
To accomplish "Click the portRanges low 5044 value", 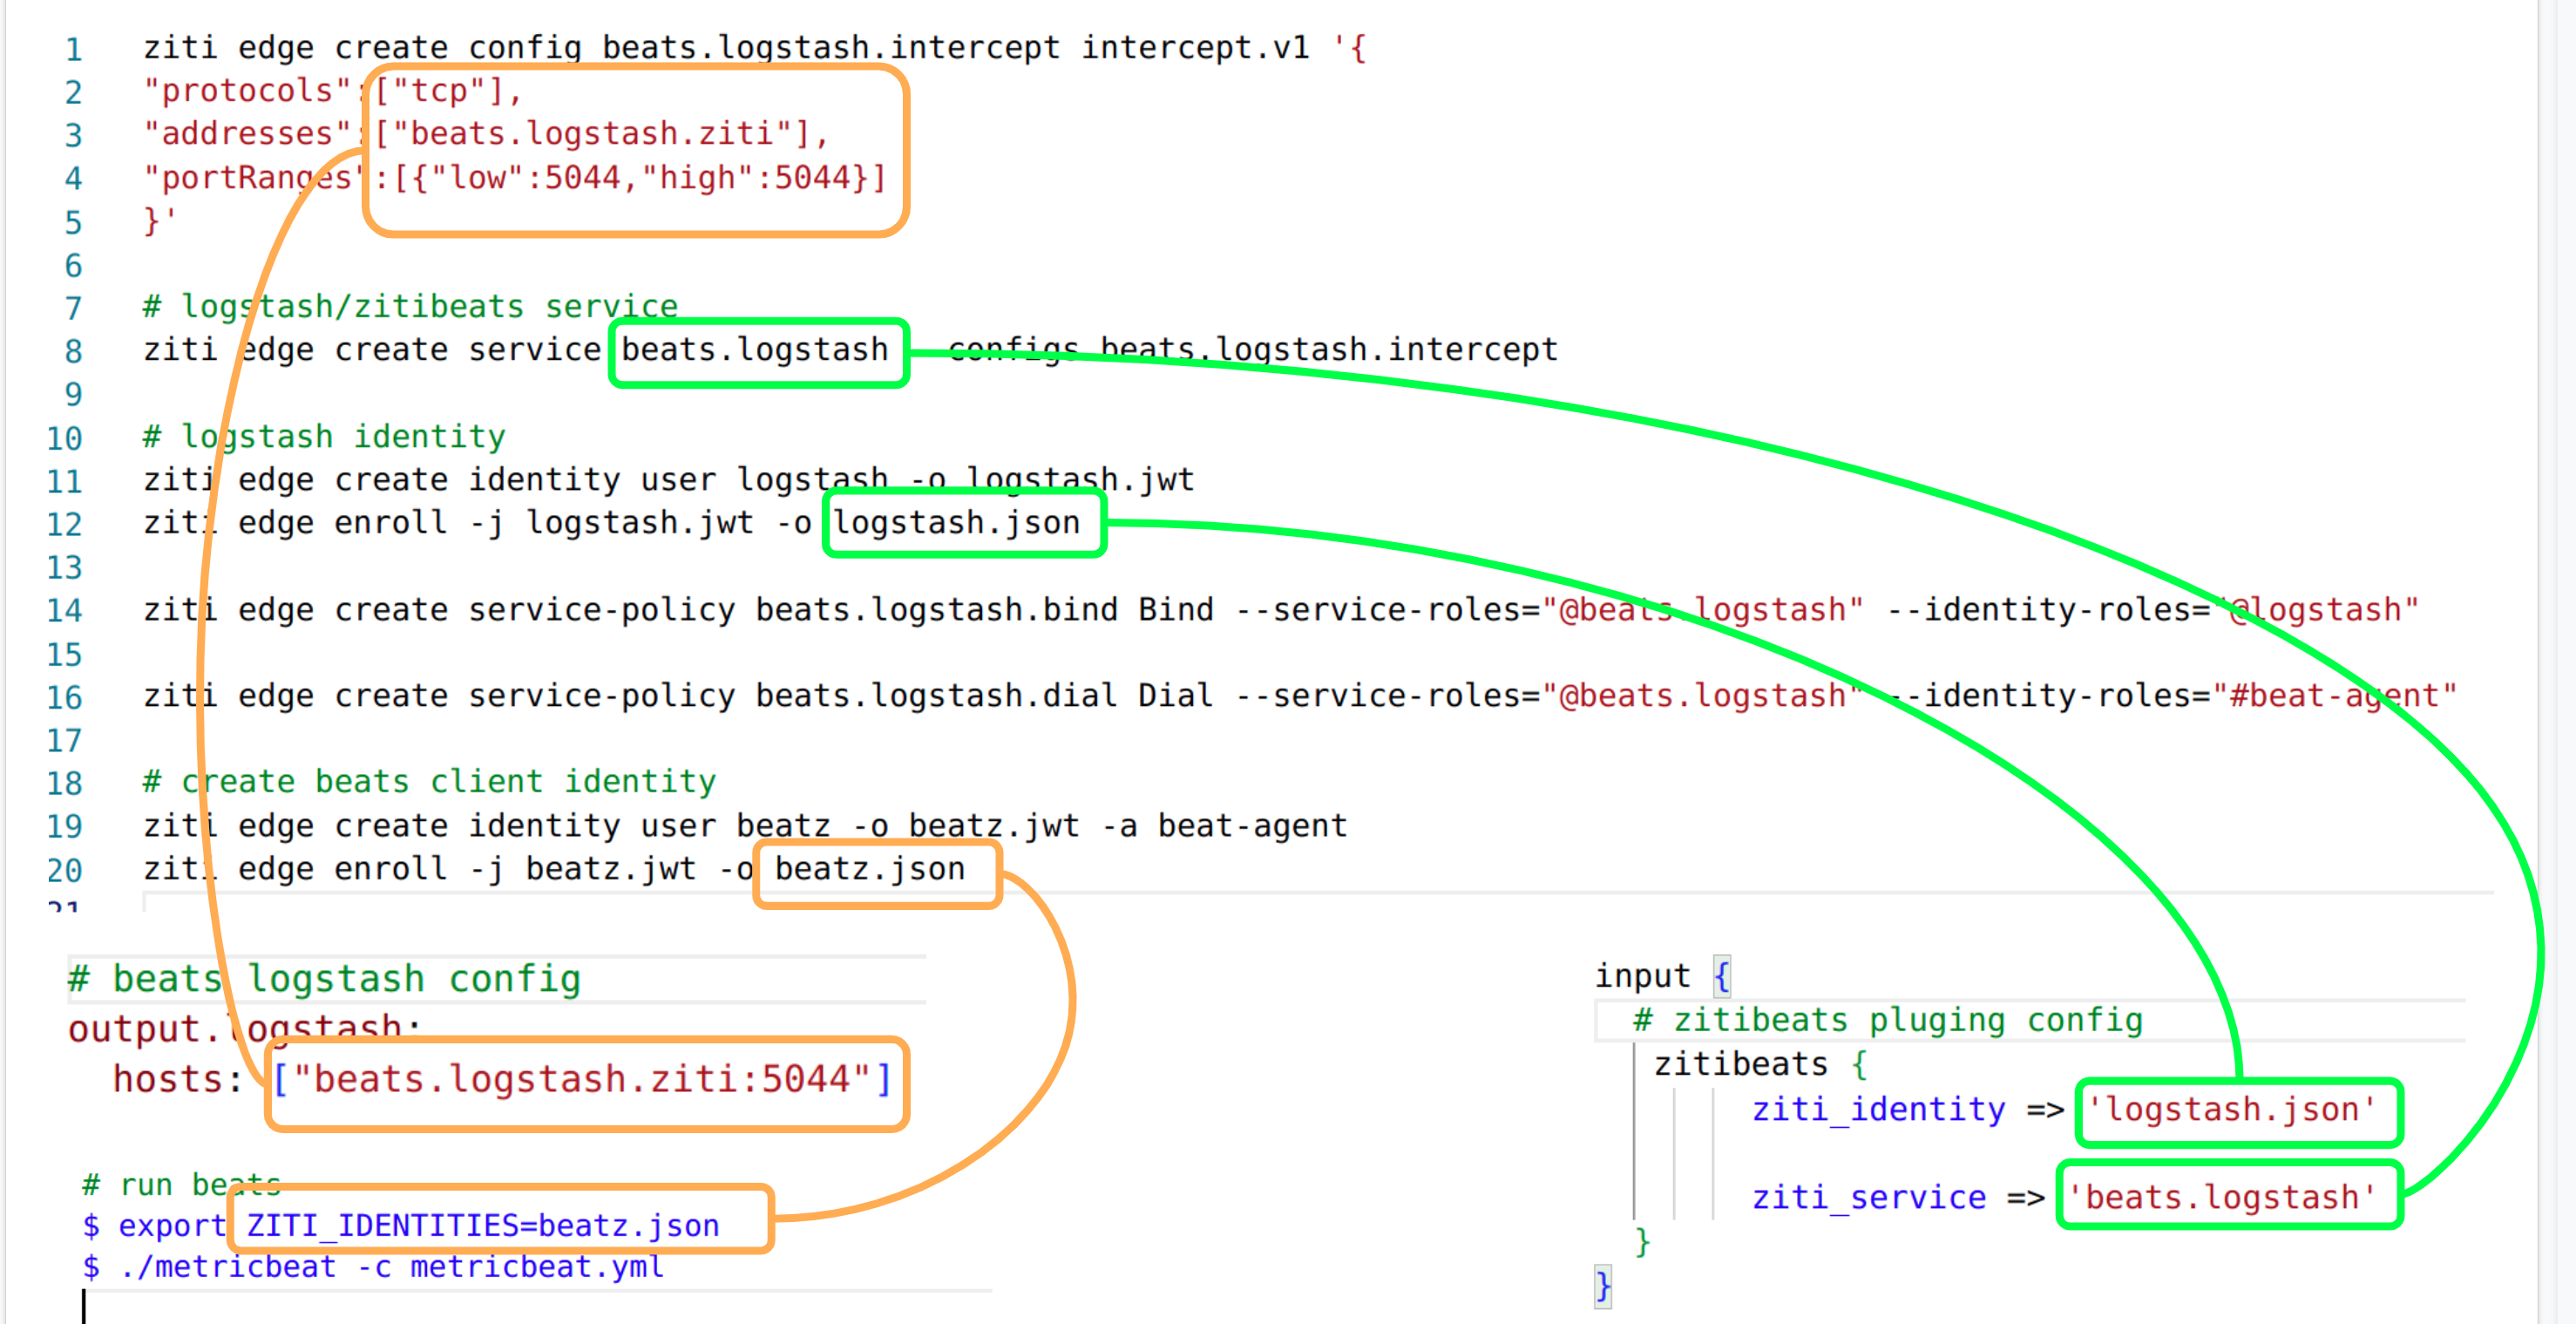I will [582, 178].
